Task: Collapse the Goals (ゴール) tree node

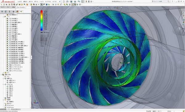Action: pyautogui.click(x=3, y=17)
